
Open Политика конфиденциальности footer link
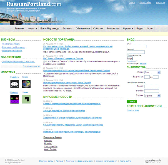click(x=79, y=161)
